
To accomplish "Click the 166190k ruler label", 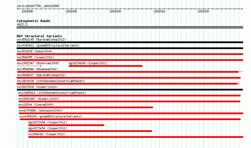I will coord(115,11).
